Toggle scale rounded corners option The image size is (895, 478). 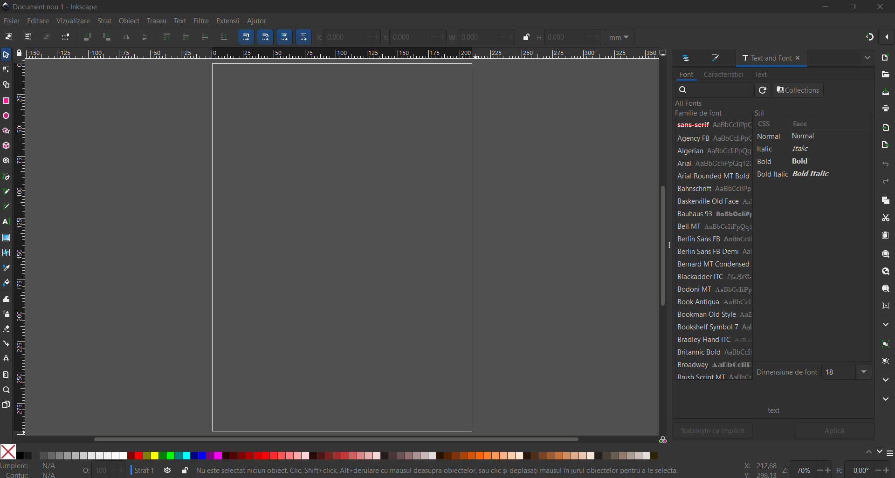click(265, 37)
